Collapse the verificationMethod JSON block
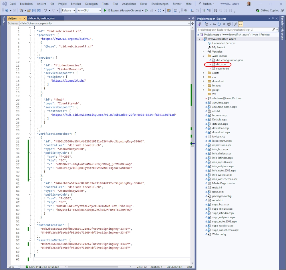 pyautogui.click(x=30, y=134)
